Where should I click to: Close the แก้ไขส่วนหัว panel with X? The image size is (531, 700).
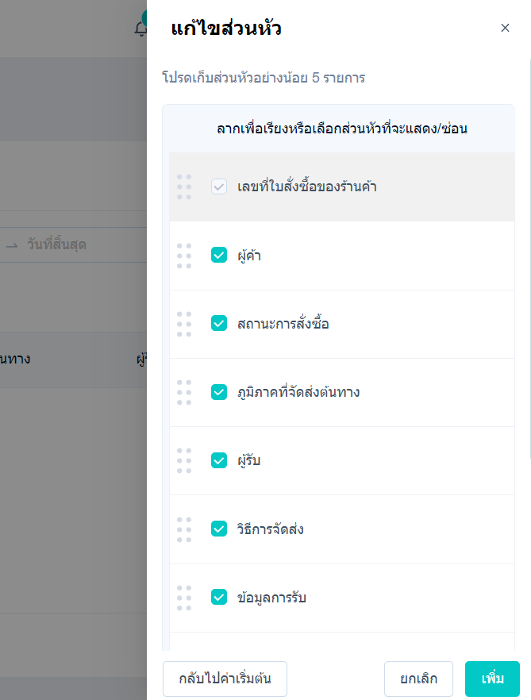[x=505, y=28]
